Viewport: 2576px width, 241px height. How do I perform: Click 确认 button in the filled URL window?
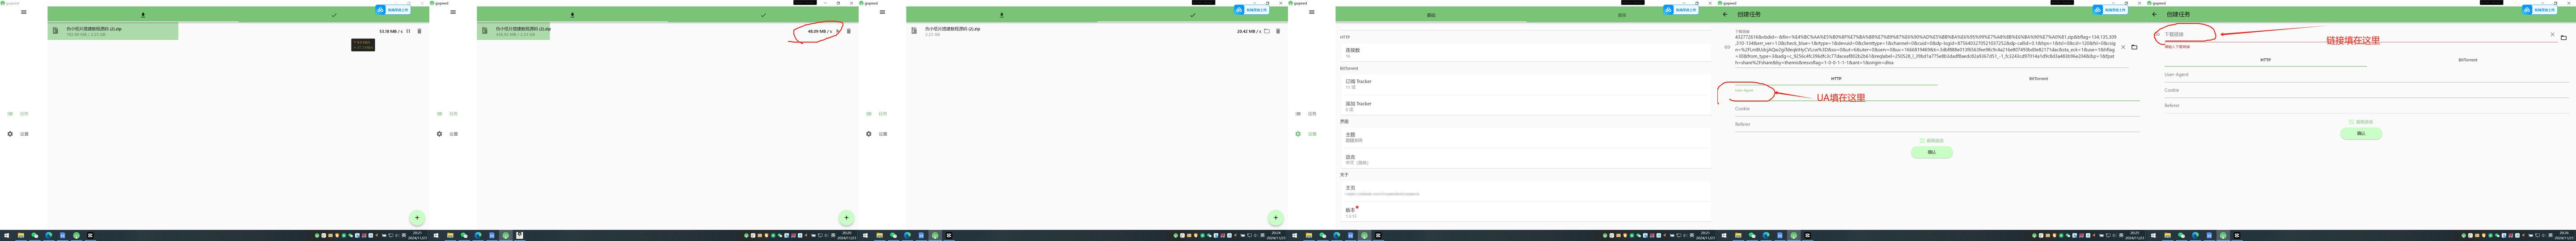(1931, 152)
